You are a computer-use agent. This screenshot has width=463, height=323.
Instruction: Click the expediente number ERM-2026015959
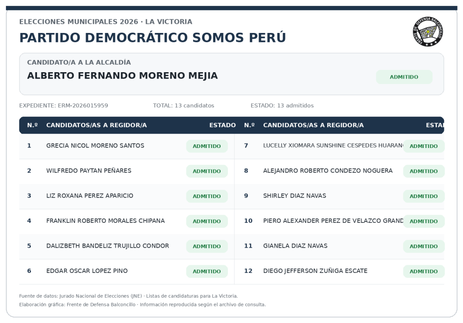coord(83,106)
